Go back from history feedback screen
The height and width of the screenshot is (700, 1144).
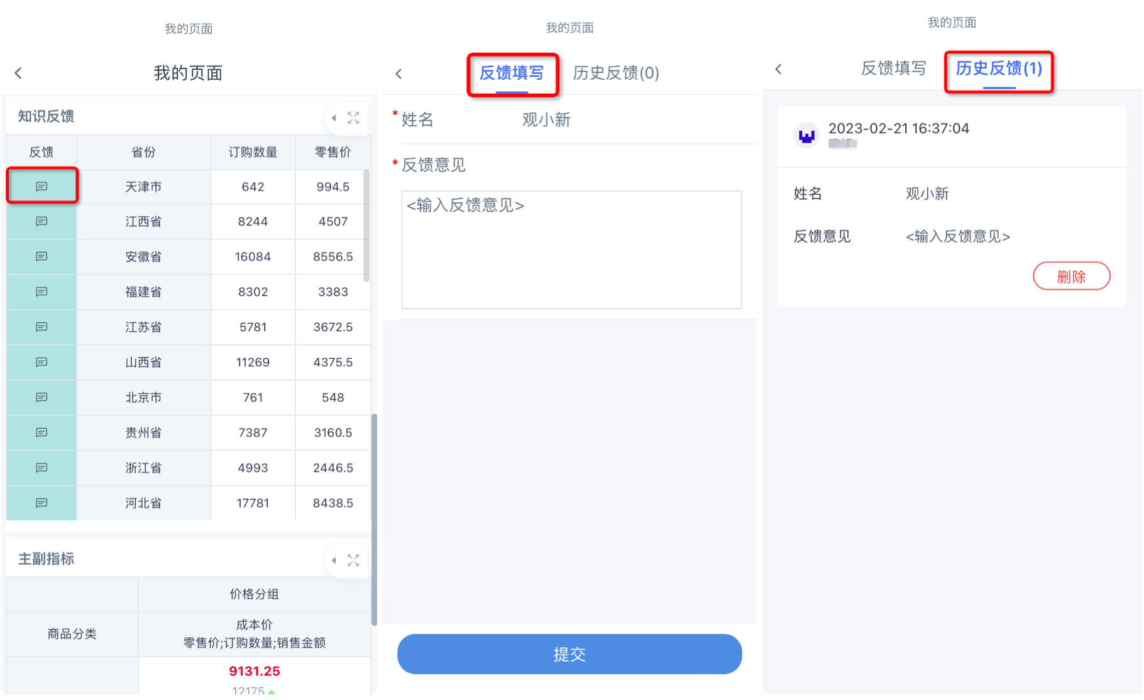coord(778,69)
